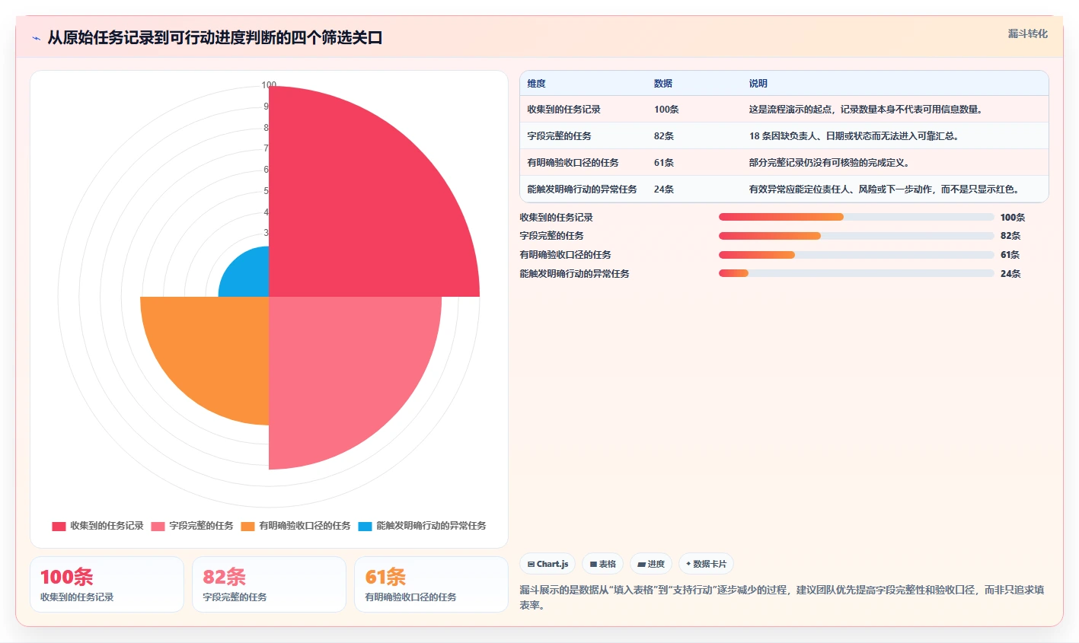Click the 进度 tag chip
The image size is (1079, 643).
pos(651,564)
